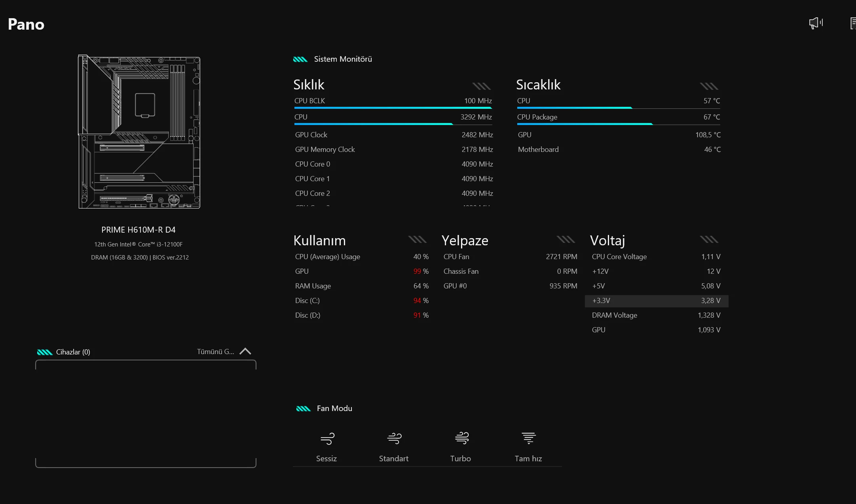This screenshot has height=504, width=856.
Task: Open the announcements megaphone icon
Action: [815, 23]
